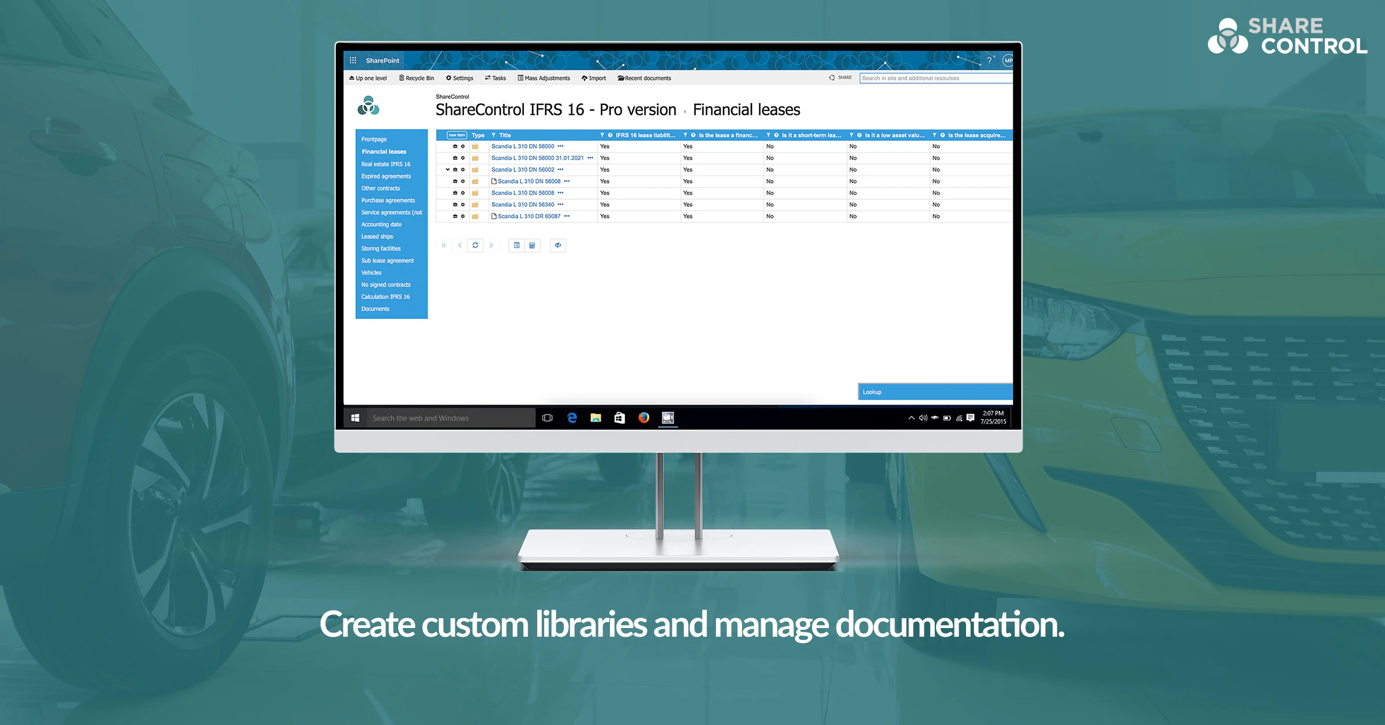Select Financial leases in the sidebar
This screenshot has width=1385, height=725.
pos(383,151)
